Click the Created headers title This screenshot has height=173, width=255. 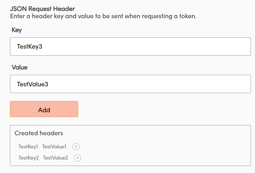pos(39,133)
